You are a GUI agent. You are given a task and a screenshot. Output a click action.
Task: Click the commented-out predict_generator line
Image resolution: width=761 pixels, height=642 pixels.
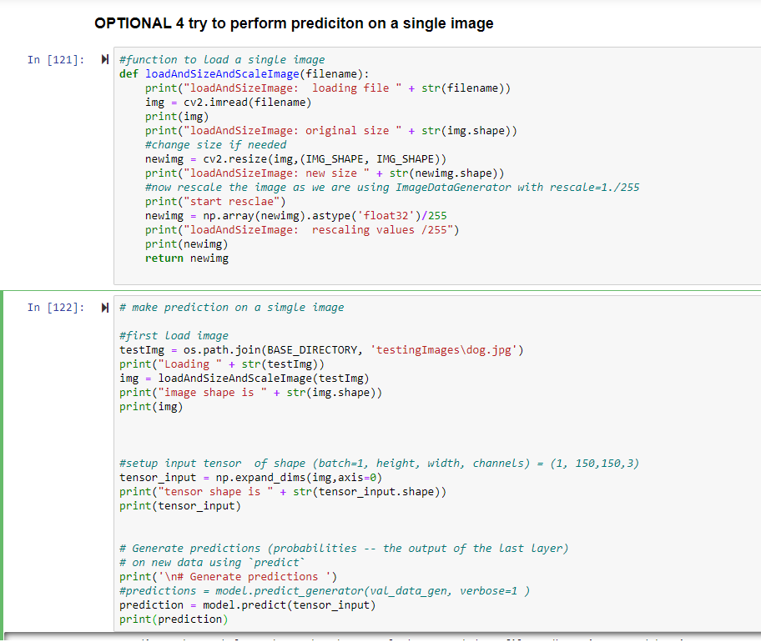325,590
